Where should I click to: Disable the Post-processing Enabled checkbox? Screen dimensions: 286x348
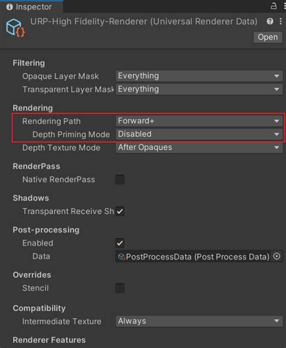tap(120, 243)
